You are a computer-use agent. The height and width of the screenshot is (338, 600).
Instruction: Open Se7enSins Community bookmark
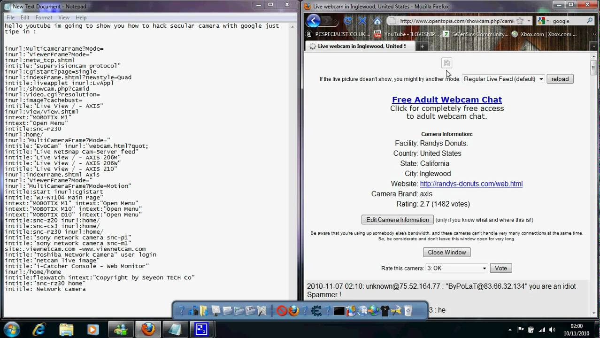(x=476, y=34)
